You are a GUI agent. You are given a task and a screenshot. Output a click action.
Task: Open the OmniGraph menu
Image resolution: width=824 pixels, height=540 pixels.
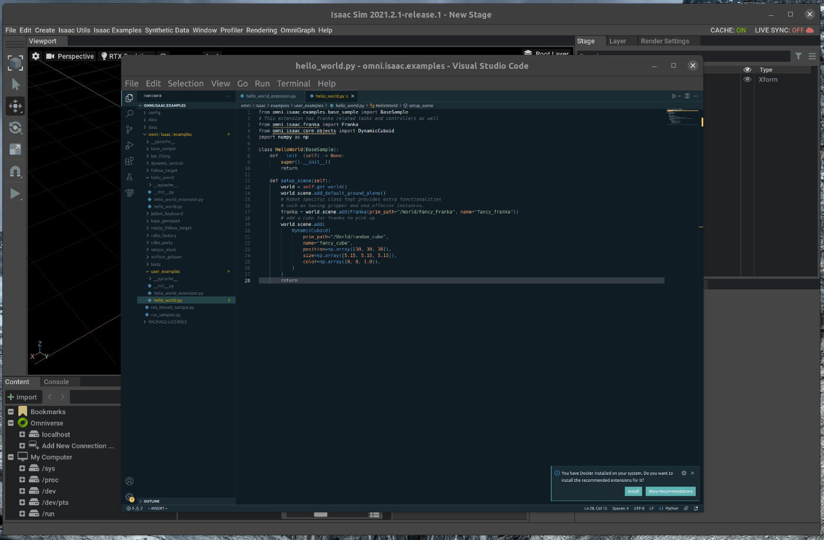(298, 30)
